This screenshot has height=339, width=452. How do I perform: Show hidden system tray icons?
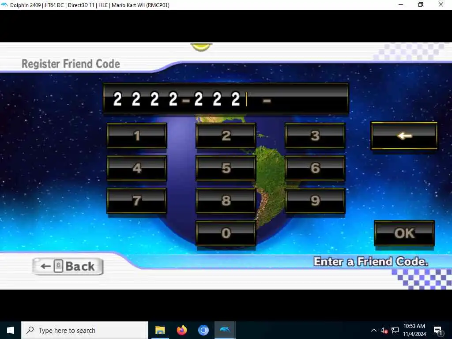pos(373,330)
